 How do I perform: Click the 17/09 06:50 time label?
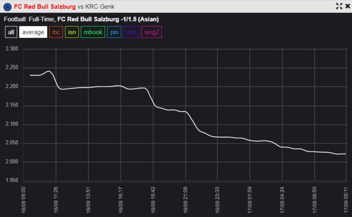point(315,200)
